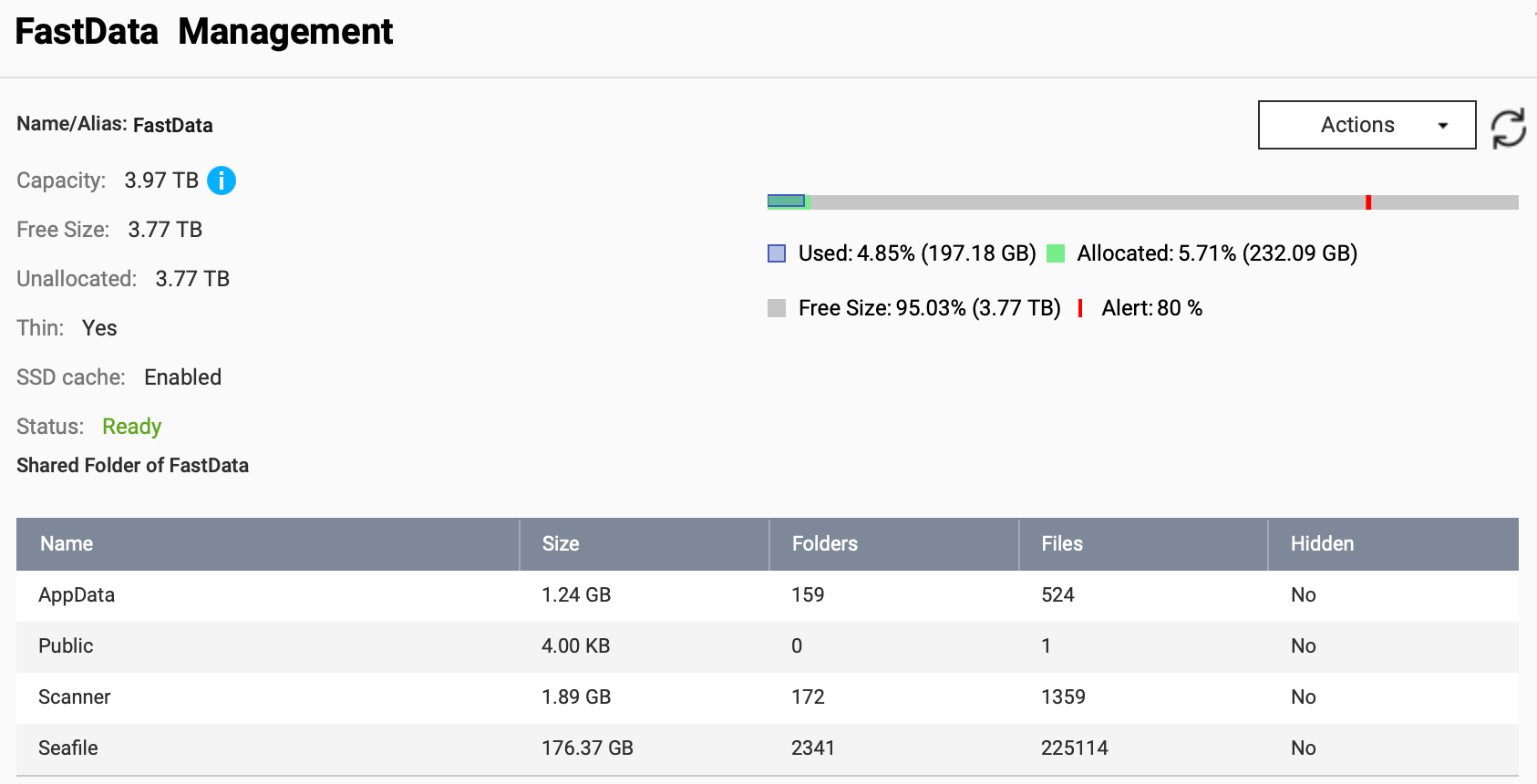Click the SSD cache Enabled value

pos(183,377)
